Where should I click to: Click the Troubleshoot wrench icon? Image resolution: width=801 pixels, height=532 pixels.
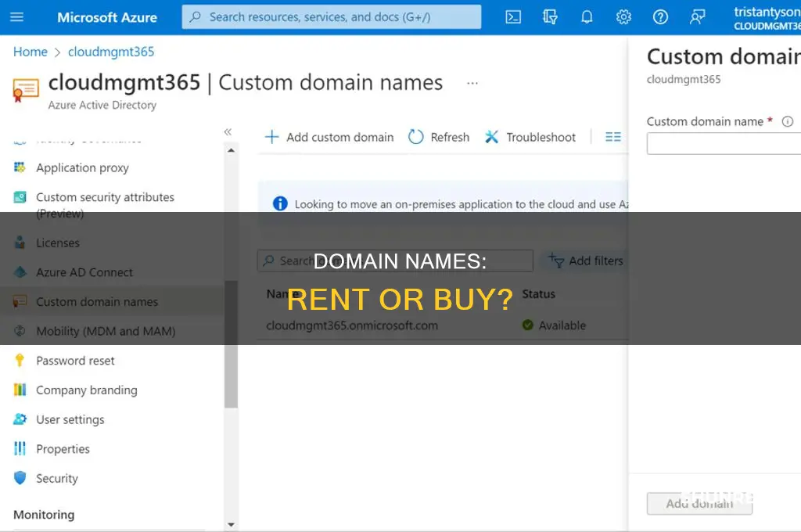click(x=491, y=137)
